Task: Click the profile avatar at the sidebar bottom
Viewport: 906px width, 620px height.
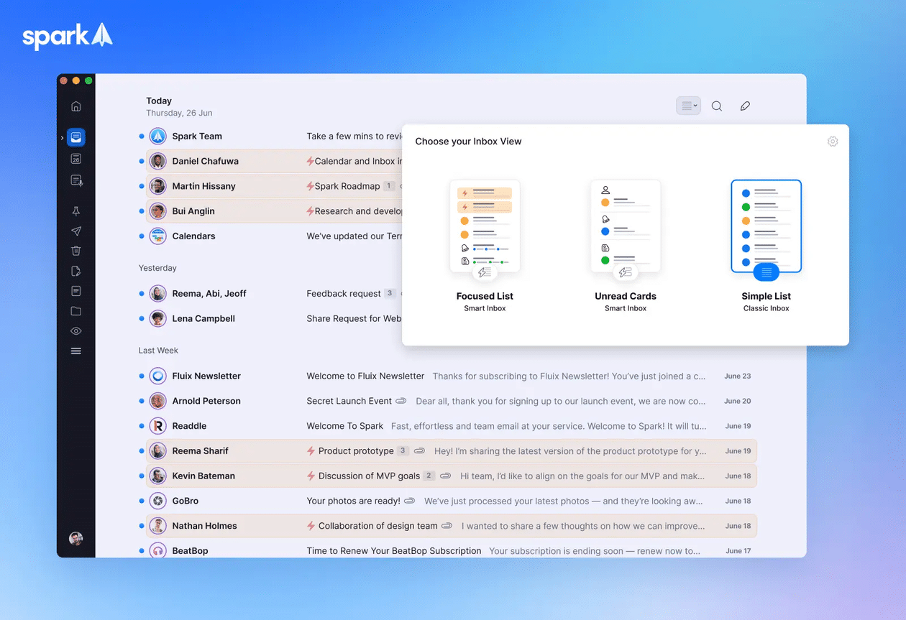Action: click(x=75, y=539)
